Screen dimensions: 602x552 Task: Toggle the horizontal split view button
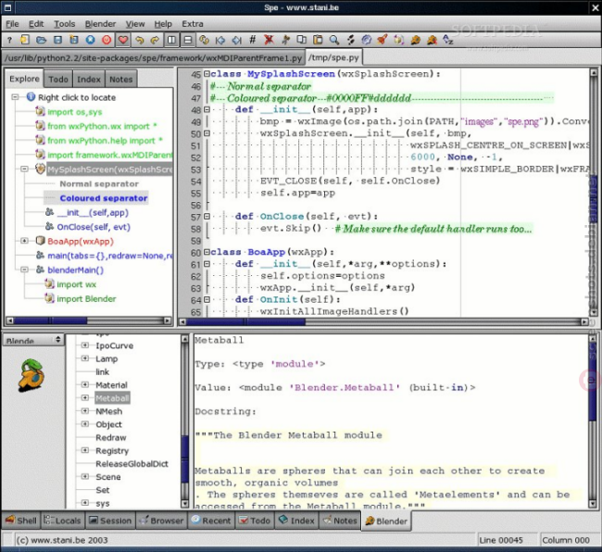188,40
